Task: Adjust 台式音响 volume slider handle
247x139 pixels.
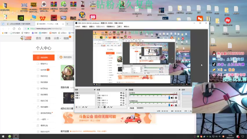Action: pyautogui.click(x=169, y=98)
